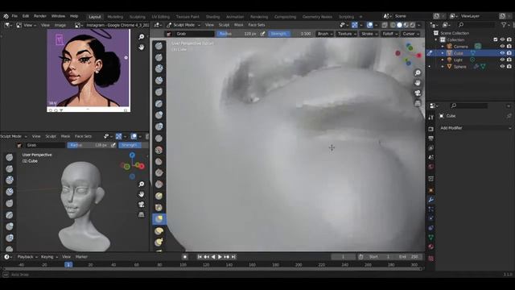
Task: Toggle camera view in small lower-left viewport
Action: tap(142, 205)
